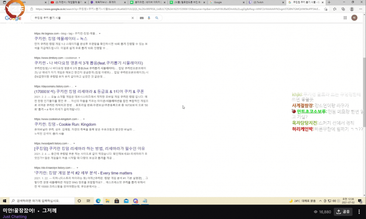Open the Google account avatar
The width and height of the screenshot is (366, 219).
point(354,18)
